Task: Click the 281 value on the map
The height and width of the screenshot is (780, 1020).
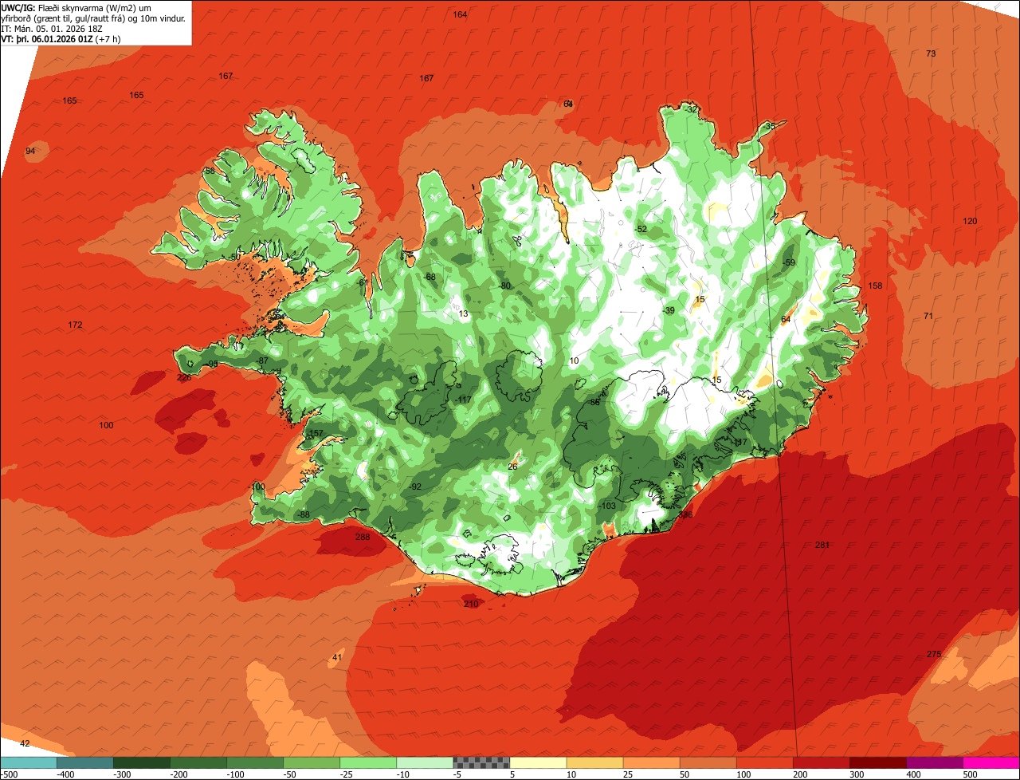Action: coord(822,545)
